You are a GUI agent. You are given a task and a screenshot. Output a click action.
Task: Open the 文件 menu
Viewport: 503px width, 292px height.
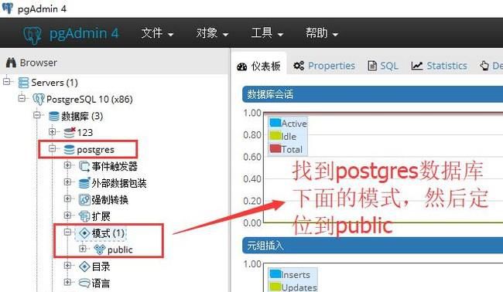coord(157,33)
